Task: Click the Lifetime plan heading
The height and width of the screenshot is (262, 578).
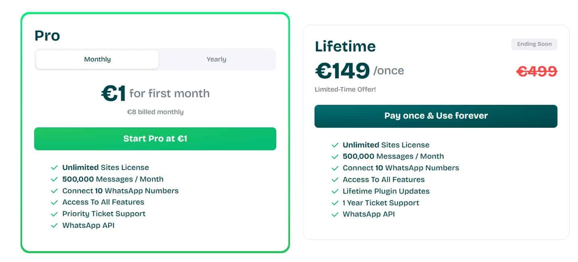Action: coord(345,46)
